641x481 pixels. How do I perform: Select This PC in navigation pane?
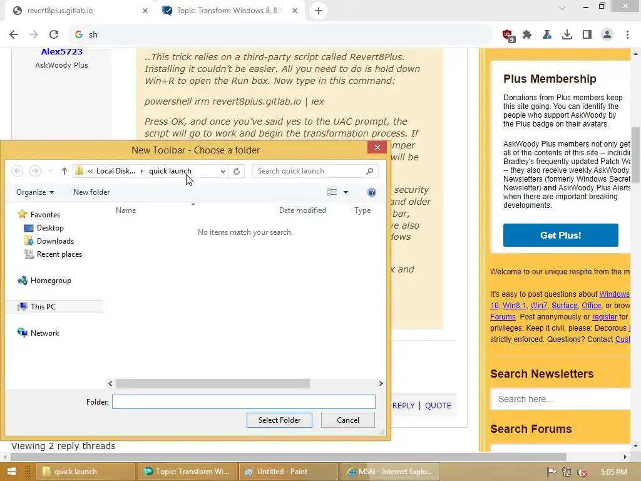pyautogui.click(x=55, y=307)
